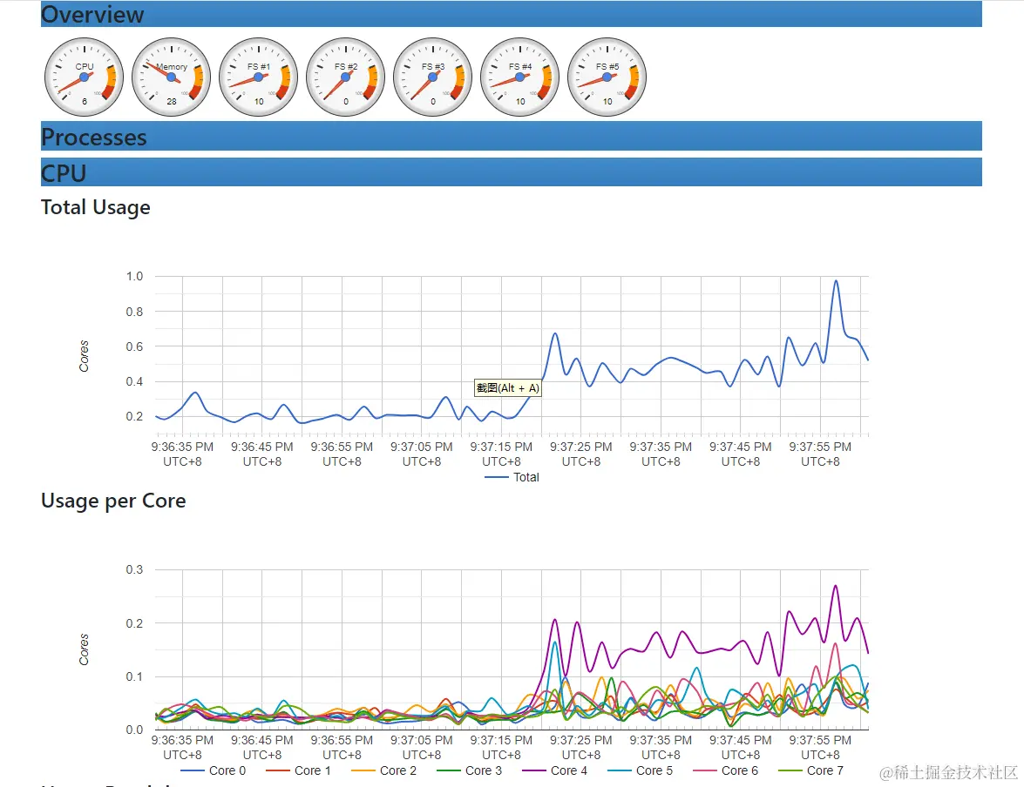Viewport: 1024px width, 787px height.
Task: Select the FS #2 gauge
Action: pyautogui.click(x=345, y=77)
